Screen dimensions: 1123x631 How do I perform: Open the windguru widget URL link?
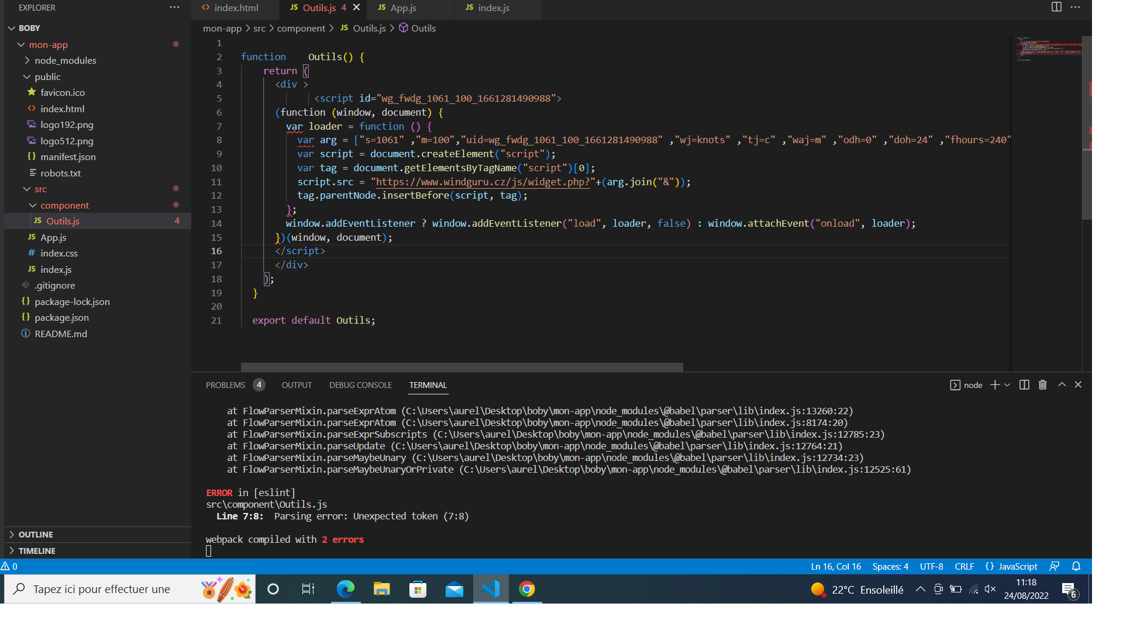(x=483, y=182)
